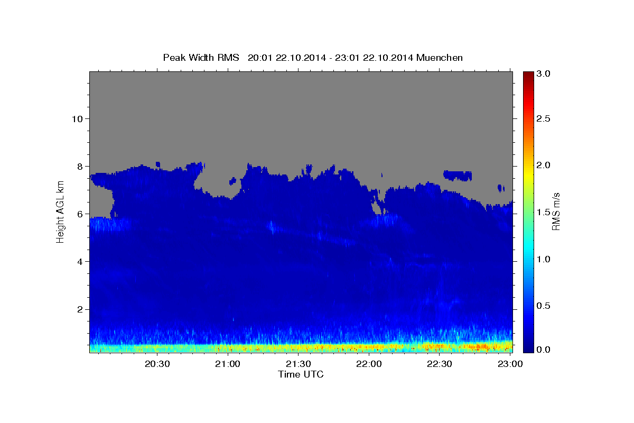Click the 23:00 time tick label

pos(510,364)
